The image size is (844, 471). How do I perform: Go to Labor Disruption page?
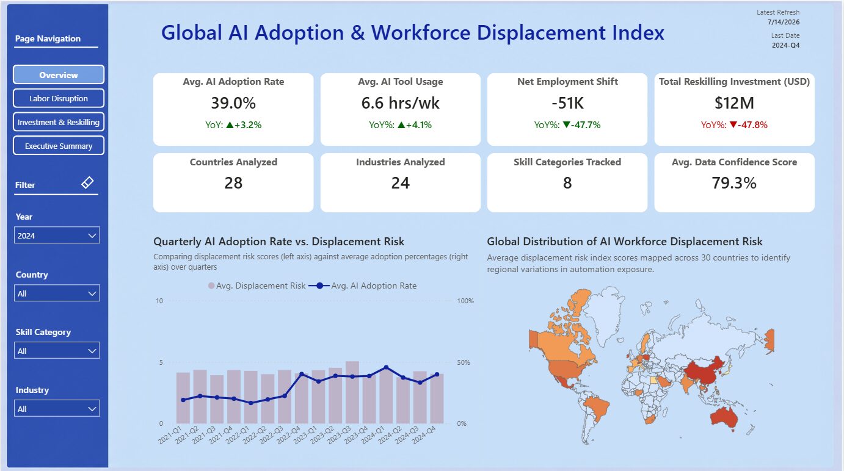click(59, 98)
